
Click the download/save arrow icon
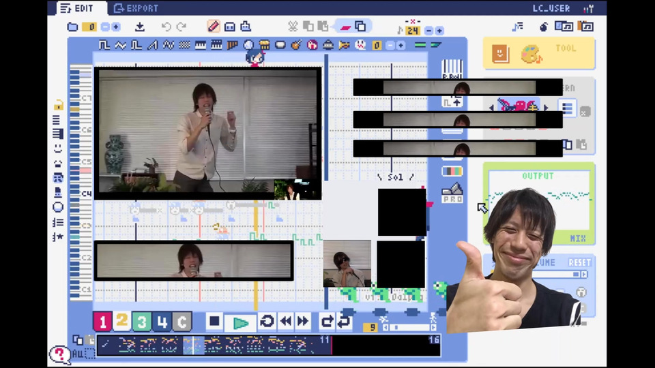[x=140, y=27]
